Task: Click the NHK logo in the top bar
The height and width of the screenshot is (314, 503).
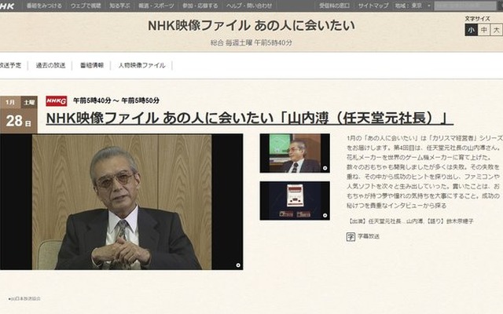Action: [7, 5]
